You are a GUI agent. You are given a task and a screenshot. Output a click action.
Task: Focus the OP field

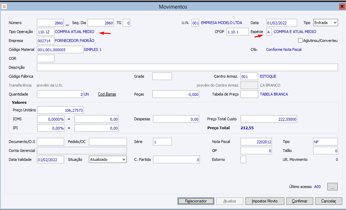point(256,151)
